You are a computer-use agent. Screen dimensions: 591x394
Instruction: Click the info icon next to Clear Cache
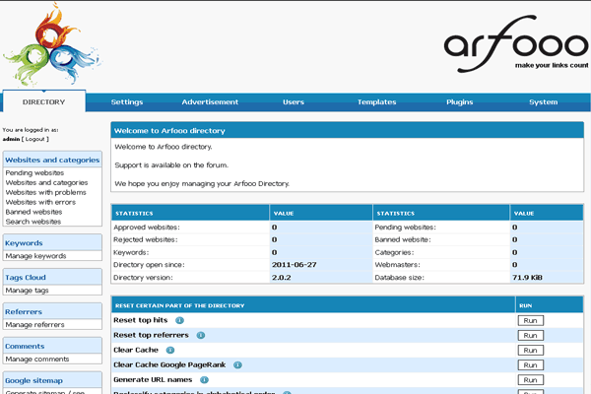(x=170, y=350)
